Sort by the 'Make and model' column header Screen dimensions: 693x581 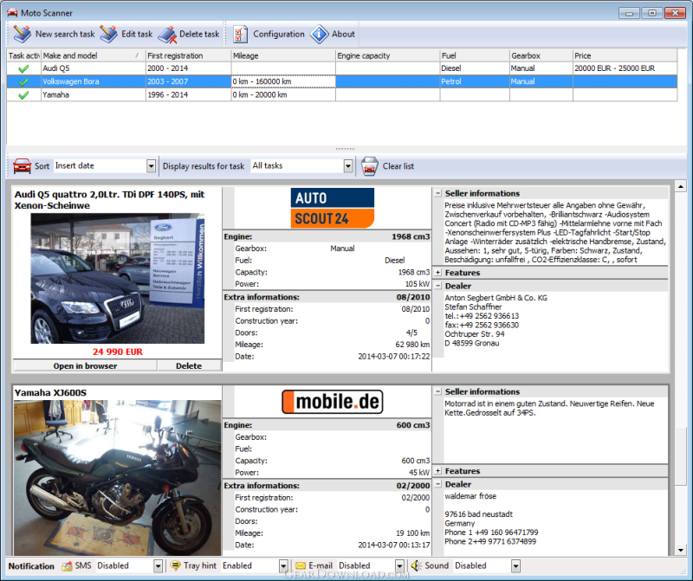click(x=94, y=55)
